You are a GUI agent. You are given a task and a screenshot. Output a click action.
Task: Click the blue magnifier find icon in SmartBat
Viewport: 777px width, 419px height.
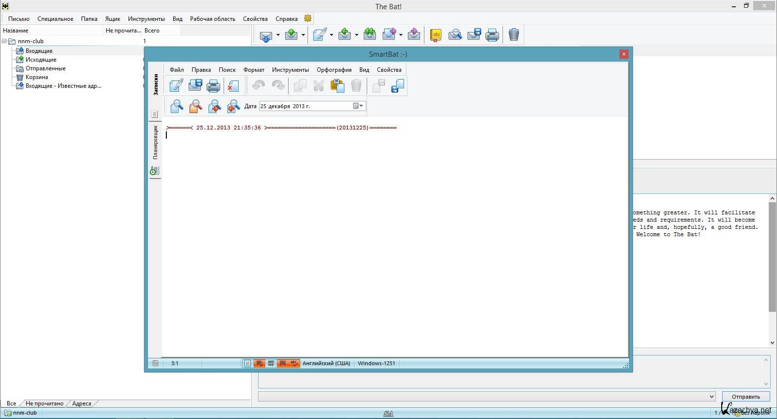177,106
